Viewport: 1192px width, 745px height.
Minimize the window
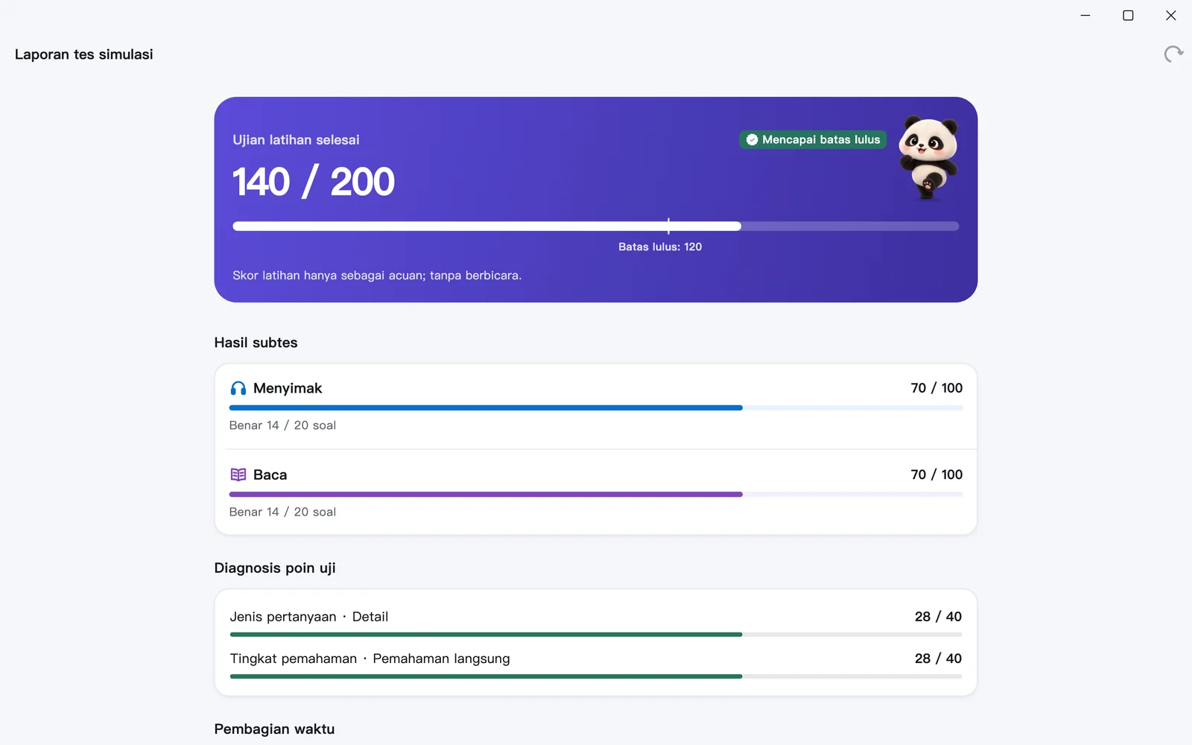(1085, 16)
